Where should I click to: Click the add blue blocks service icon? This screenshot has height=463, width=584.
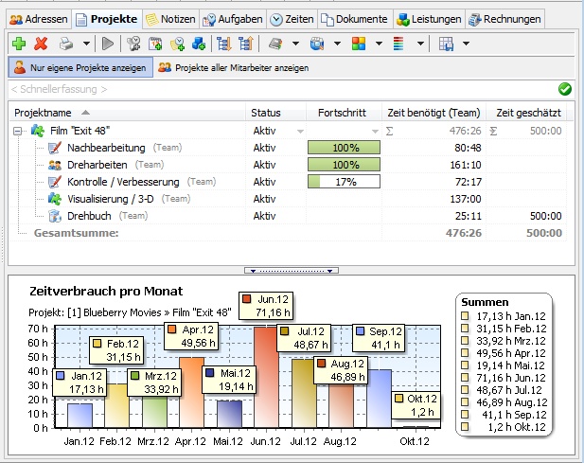coord(199,44)
